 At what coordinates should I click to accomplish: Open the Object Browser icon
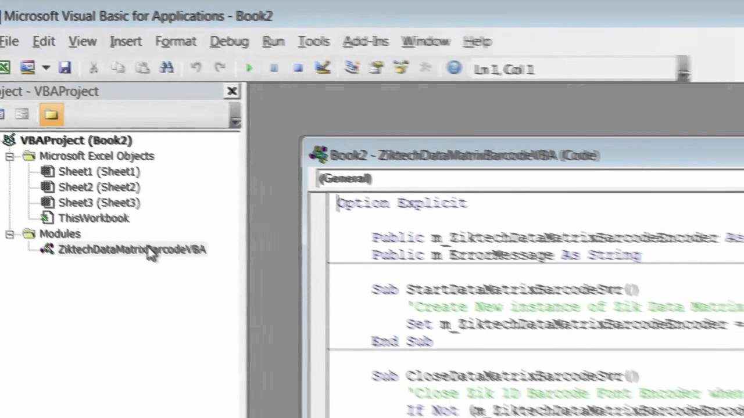401,68
